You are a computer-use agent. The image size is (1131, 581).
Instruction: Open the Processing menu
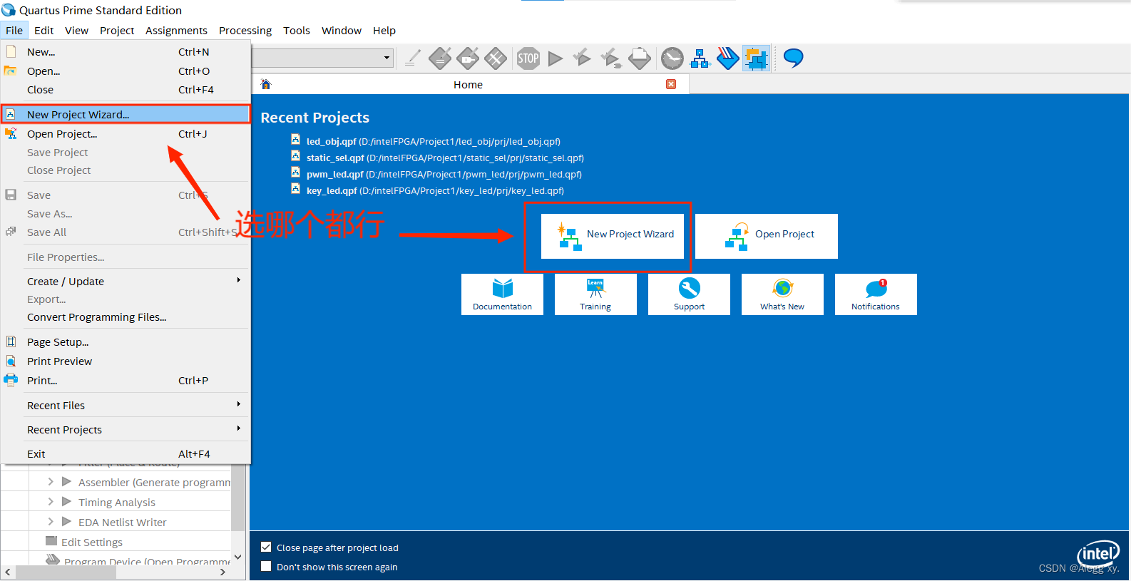pyautogui.click(x=245, y=31)
